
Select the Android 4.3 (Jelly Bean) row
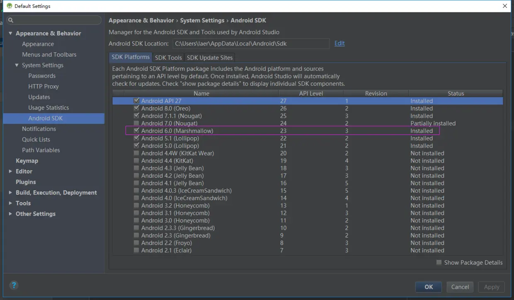pos(308,168)
